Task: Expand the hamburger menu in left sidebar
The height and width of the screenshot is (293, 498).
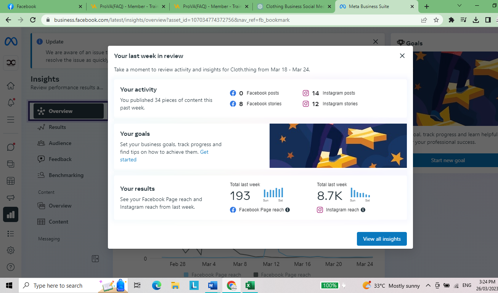Action: tap(11, 120)
